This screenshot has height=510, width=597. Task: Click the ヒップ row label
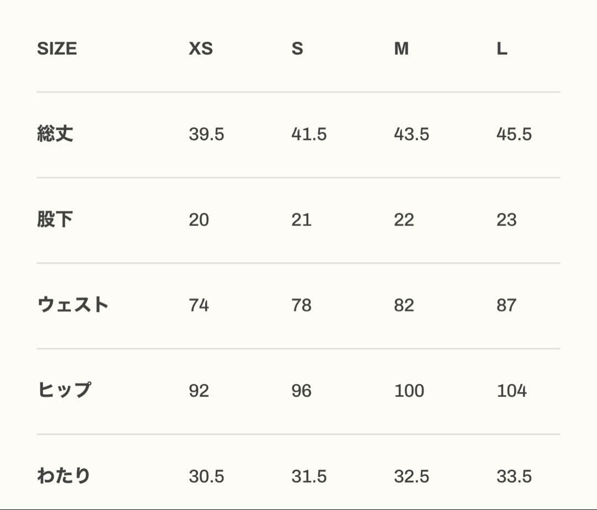click(64, 390)
